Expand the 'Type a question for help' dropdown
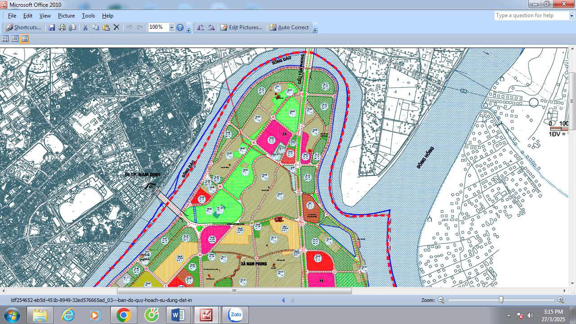 (x=571, y=16)
